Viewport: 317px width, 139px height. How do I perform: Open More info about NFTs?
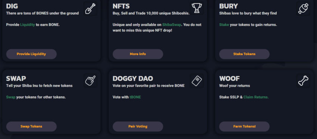(138, 54)
